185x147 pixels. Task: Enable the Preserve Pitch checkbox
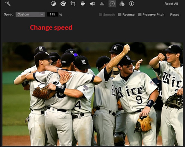coord(140,14)
